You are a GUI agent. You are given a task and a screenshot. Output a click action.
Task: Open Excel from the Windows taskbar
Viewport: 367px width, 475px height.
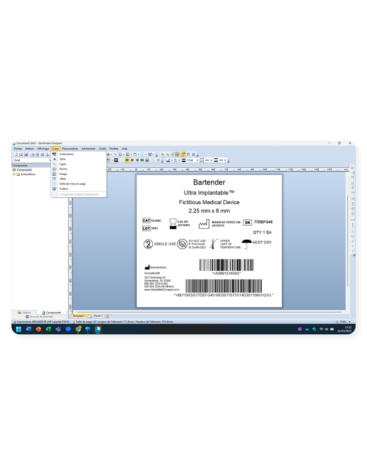(x=48, y=329)
